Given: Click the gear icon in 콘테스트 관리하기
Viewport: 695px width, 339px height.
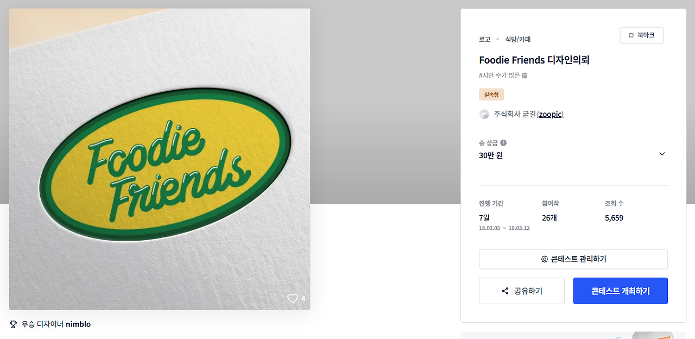Looking at the screenshot, I should (x=544, y=259).
